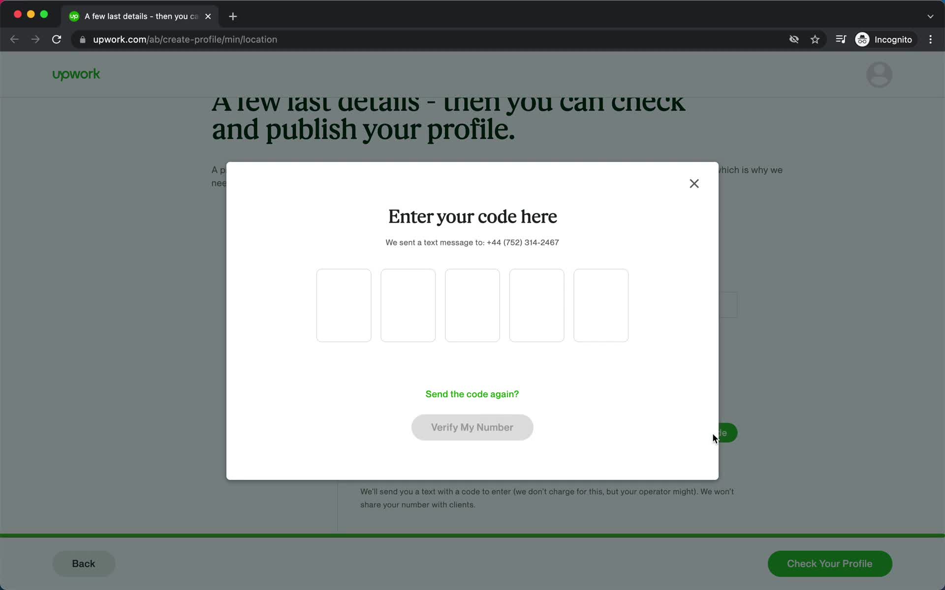Click the browser back navigation arrow
This screenshot has width=945, height=590.
coord(14,39)
